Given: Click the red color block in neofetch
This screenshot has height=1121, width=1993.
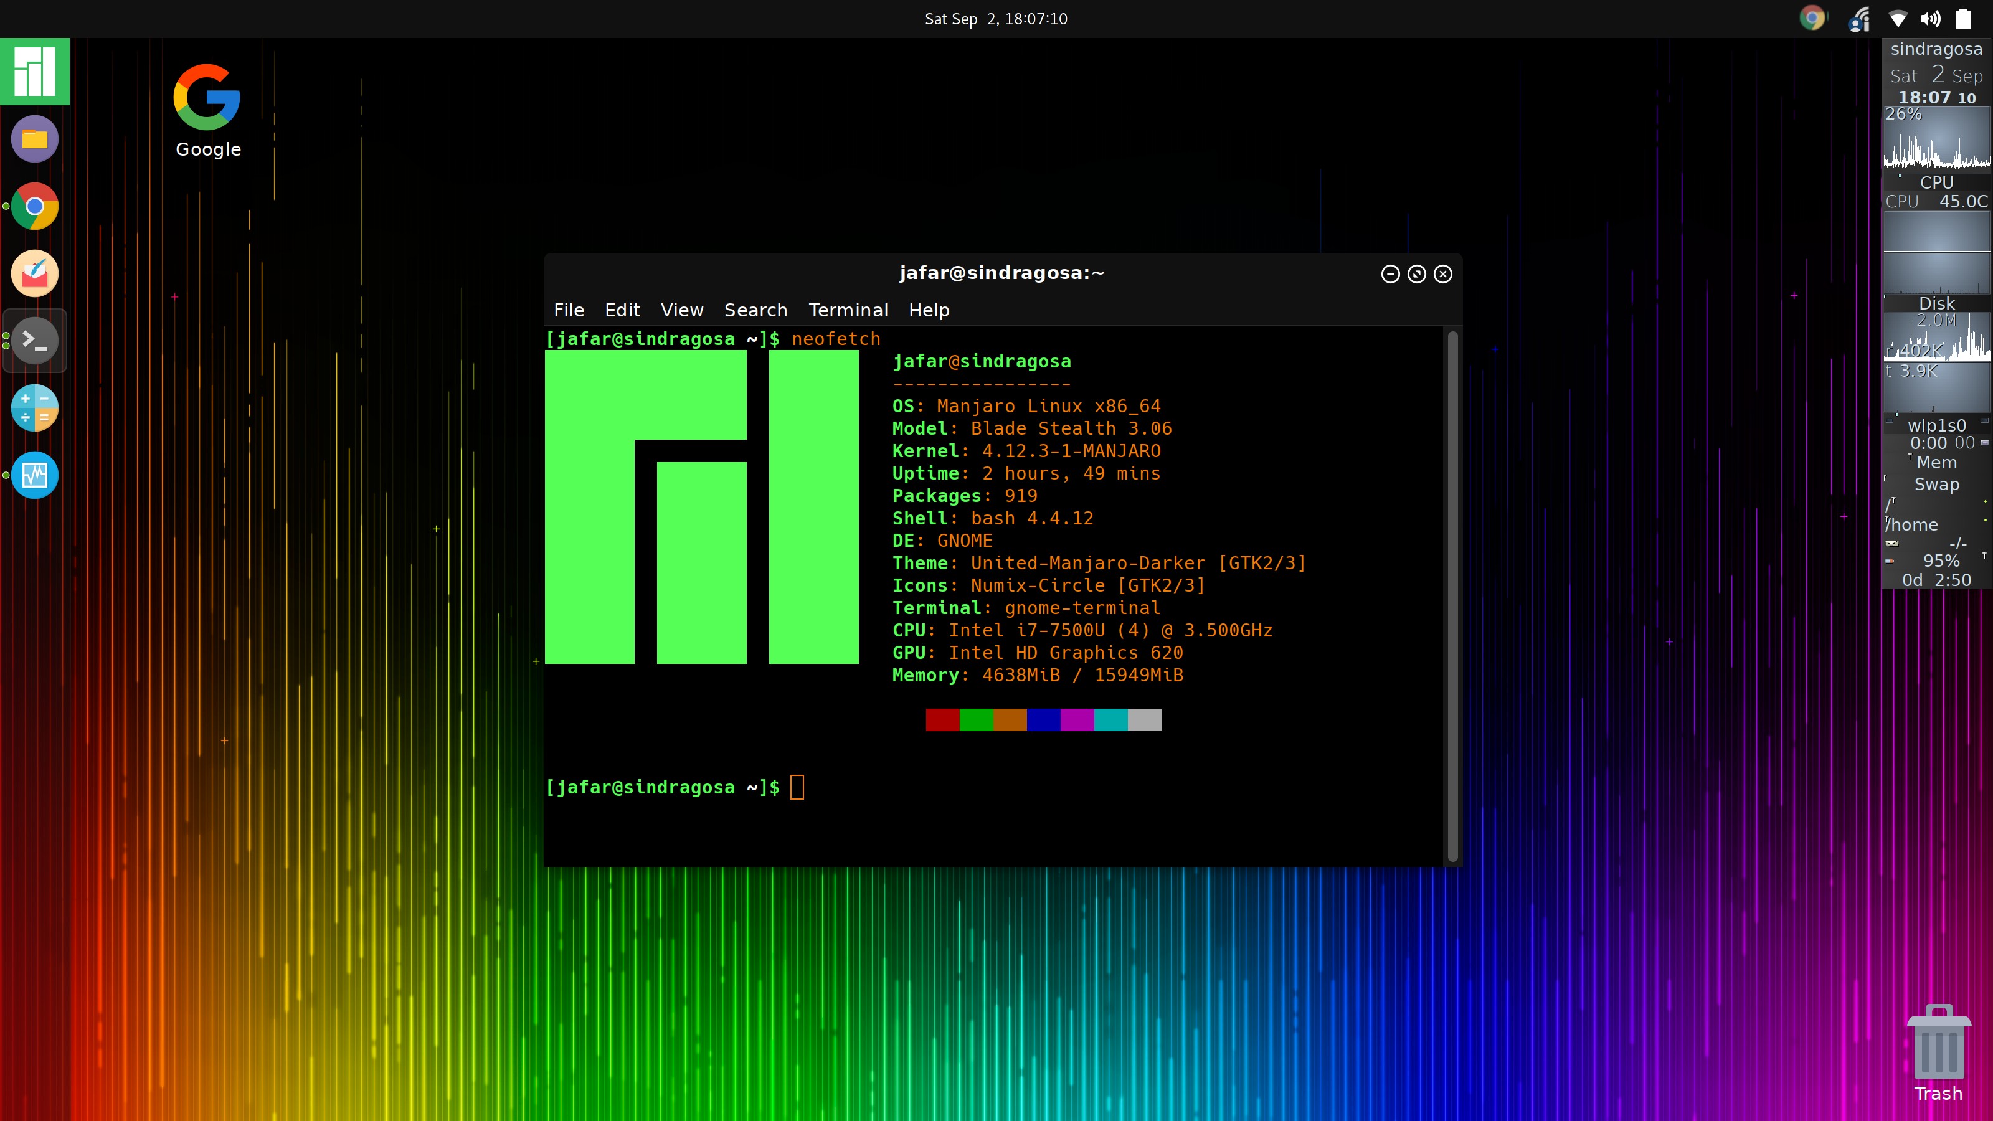Looking at the screenshot, I should (942, 719).
